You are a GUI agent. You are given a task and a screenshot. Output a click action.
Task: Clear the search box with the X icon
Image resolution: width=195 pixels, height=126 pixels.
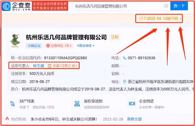point(166,6)
